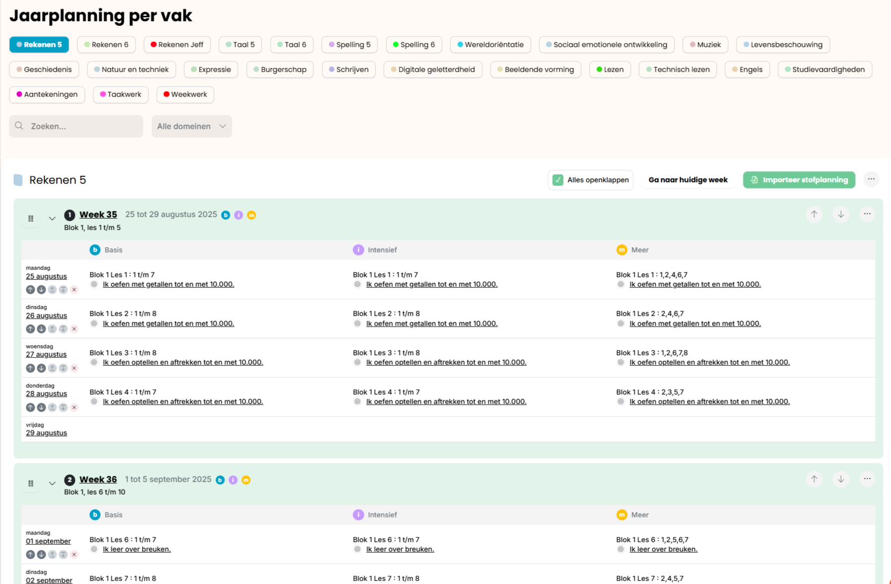The width and height of the screenshot is (891, 584).
Task: Open the three-dots menu for Week 35
Action: [867, 214]
